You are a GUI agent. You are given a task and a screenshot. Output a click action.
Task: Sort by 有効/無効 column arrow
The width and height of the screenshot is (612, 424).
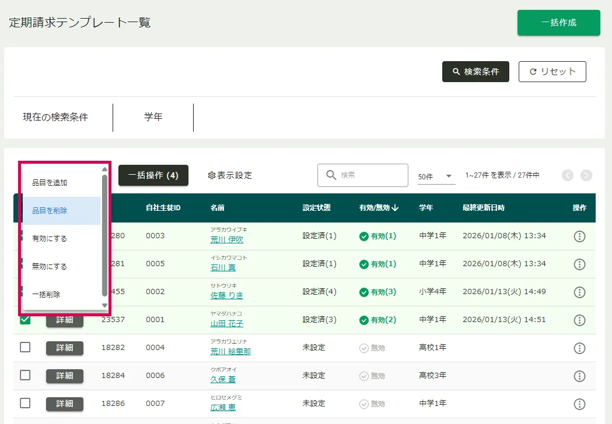[395, 208]
